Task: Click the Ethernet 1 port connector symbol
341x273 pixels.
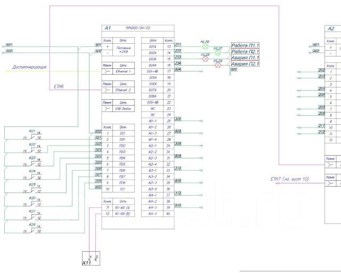Action: pyautogui.click(x=107, y=71)
